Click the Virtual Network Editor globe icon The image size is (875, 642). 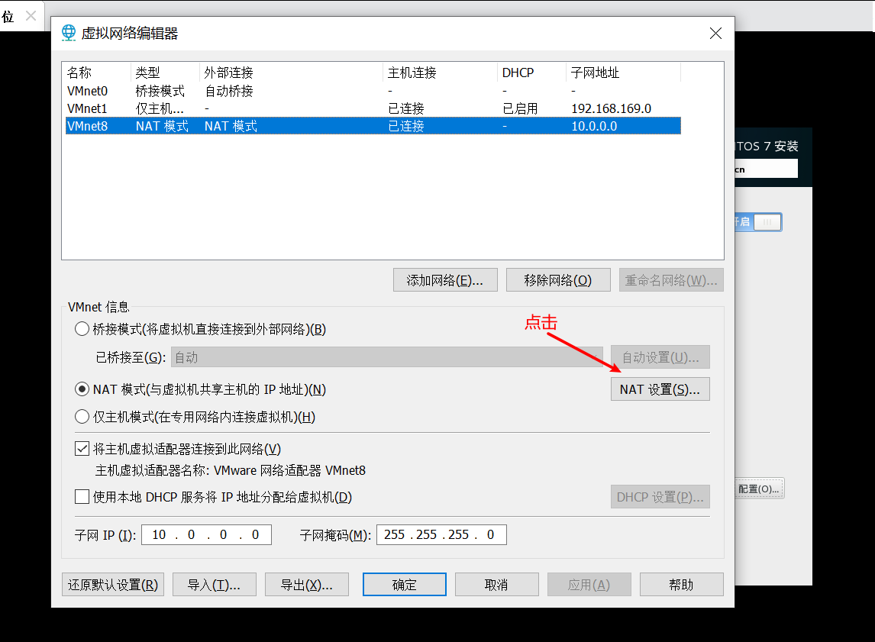(69, 33)
